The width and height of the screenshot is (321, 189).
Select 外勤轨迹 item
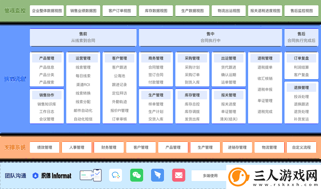(119, 102)
